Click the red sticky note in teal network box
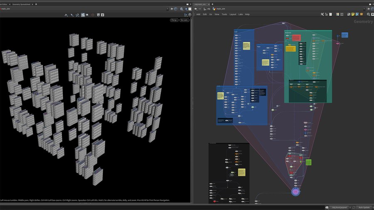Viewport: 374px width, 210px height. pos(296,38)
